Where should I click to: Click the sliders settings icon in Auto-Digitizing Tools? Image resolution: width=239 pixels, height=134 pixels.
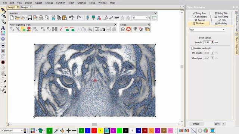(x=97, y=29)
